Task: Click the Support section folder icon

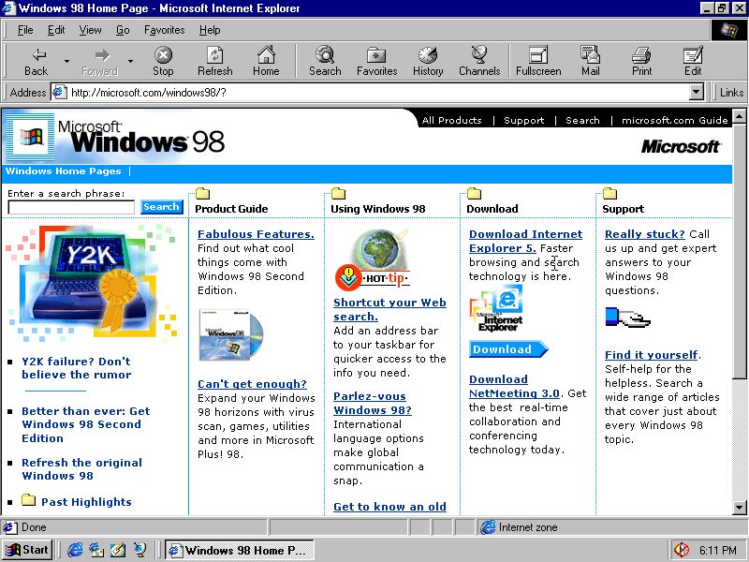Action: (x=609, y=194)
